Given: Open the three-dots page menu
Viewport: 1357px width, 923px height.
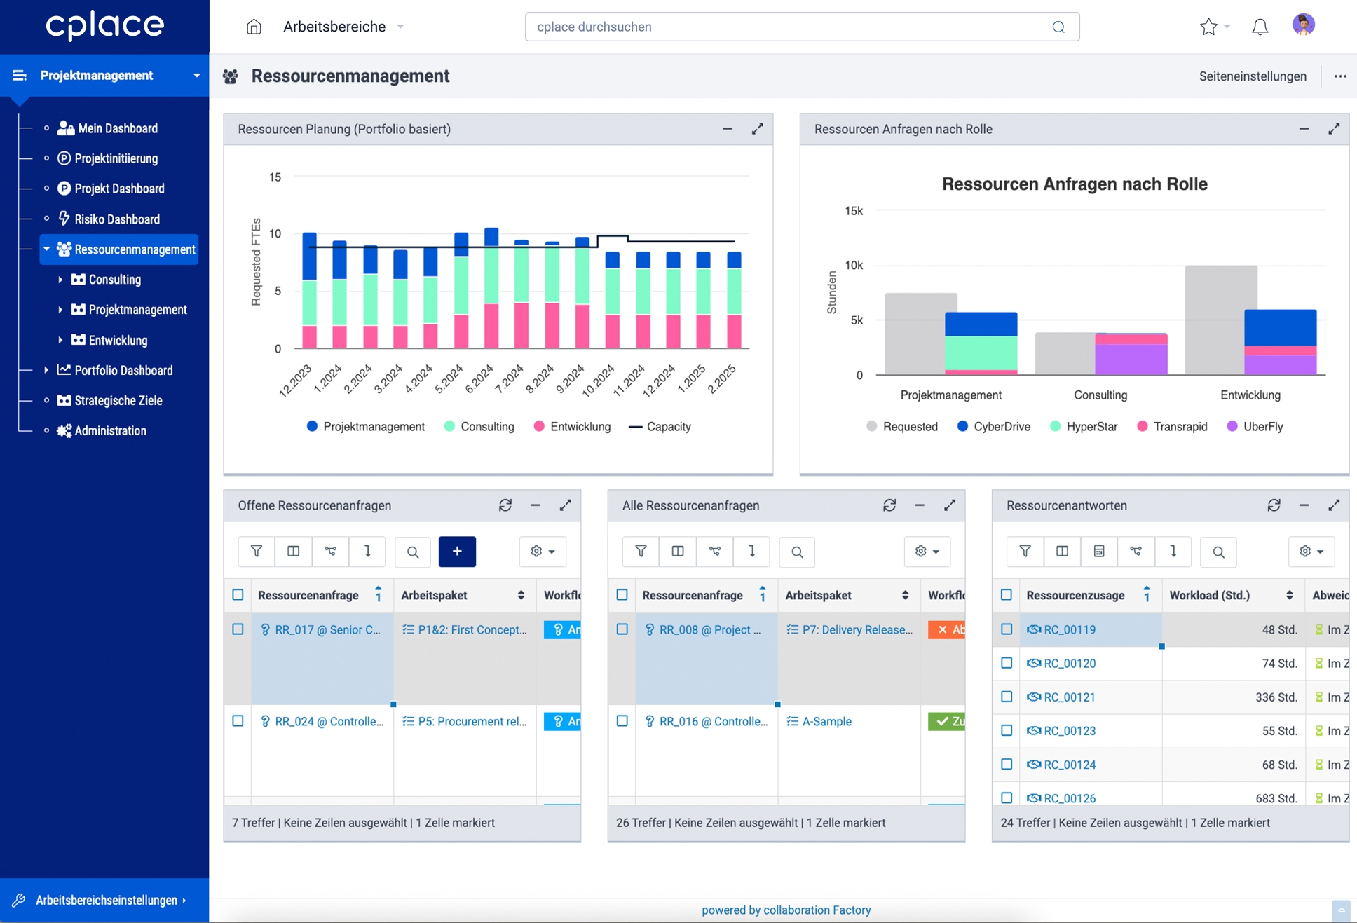Looking at the screenshot, I should 1340,76.
